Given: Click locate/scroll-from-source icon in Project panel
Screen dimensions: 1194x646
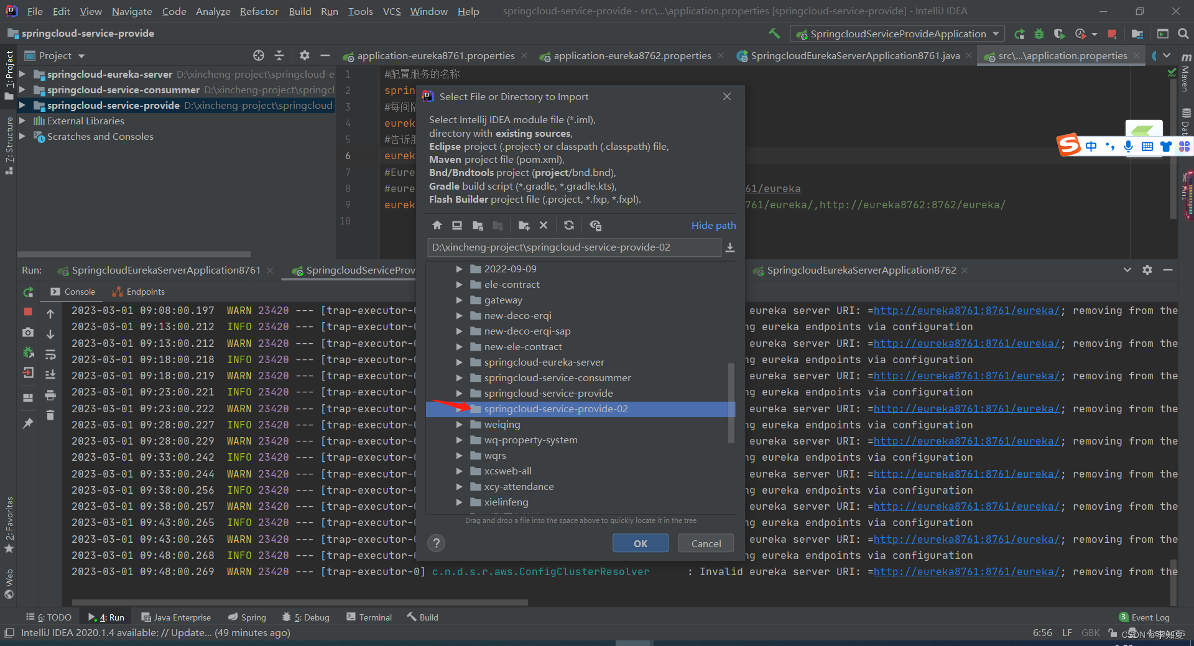Looking at the screenshot, I should coord(259,55).
